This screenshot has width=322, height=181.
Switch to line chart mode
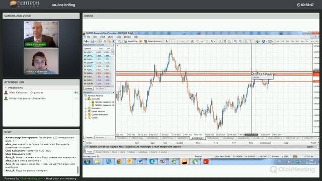pyautogui.click(x=229, y=41)
